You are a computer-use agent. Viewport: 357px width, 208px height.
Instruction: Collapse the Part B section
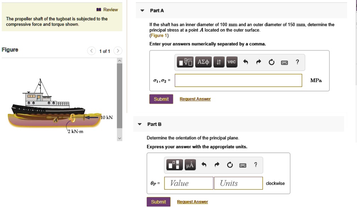point(140,124)
